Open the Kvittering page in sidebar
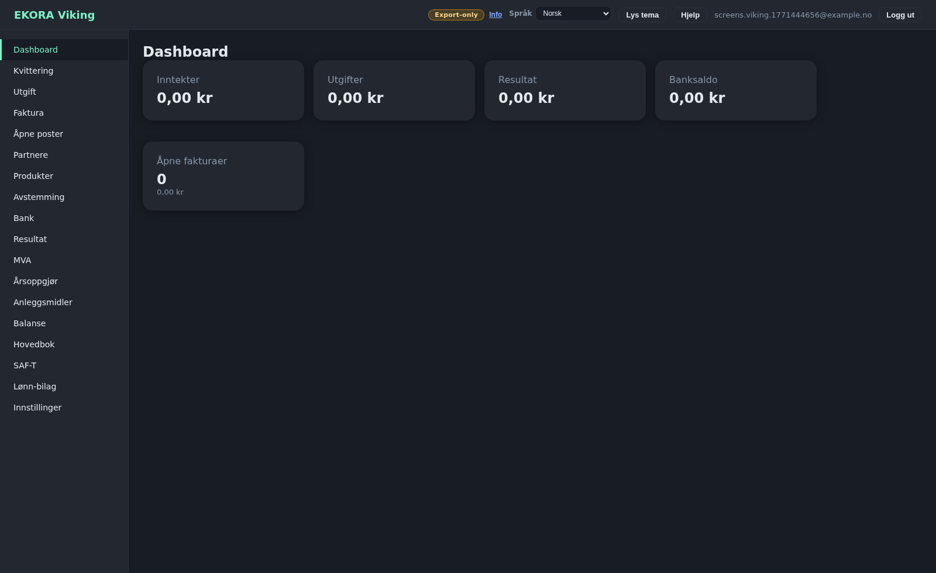 pyautogui.click(x=33, y=71)
